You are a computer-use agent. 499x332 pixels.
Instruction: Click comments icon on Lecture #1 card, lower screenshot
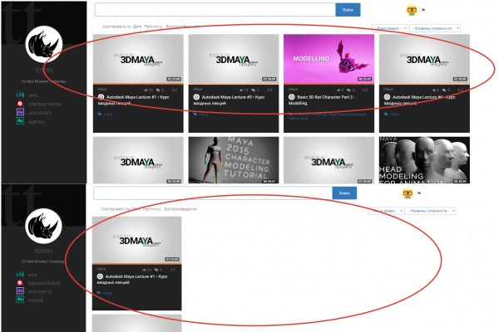pyautogui.click(x=156, y=270)
